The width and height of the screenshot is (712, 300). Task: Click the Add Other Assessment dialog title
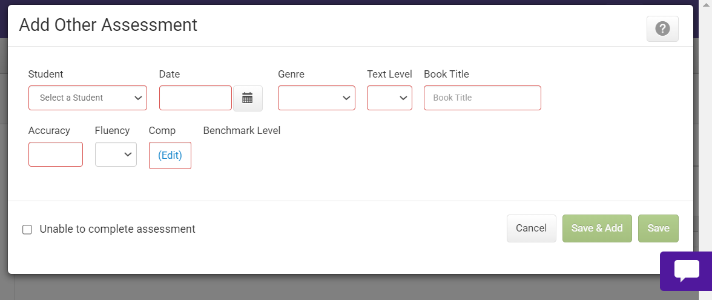(x=108, y=25)
